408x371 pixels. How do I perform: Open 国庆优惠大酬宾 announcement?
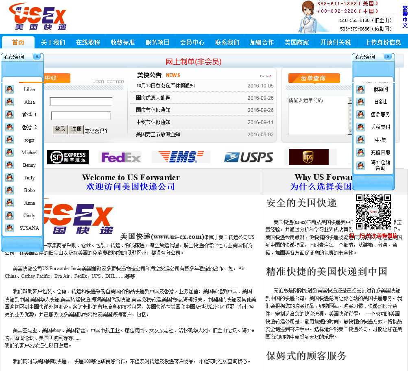pyautogui.click(x=153, y=98)
